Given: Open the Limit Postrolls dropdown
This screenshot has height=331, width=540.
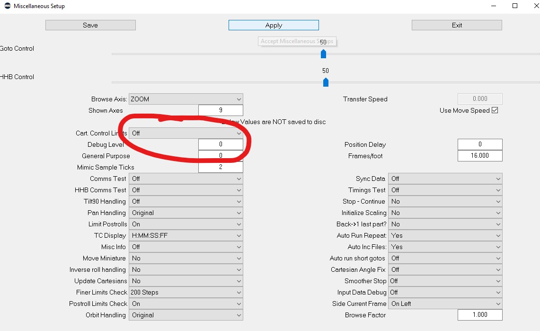Looking at the screenshot, I should pos(186,224).
